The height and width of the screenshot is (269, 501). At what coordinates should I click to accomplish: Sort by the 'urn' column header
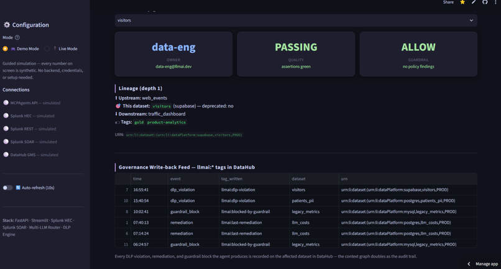408,178
